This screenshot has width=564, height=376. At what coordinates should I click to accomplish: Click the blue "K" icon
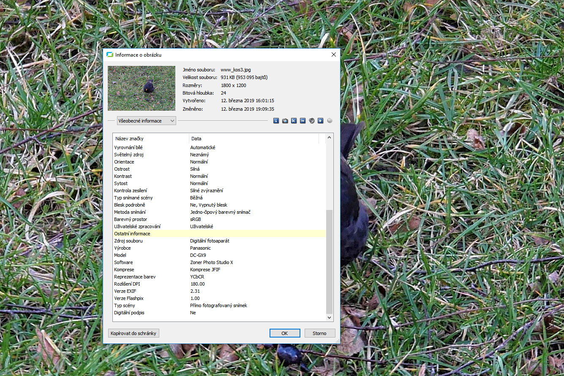click(x=294, y=121)
